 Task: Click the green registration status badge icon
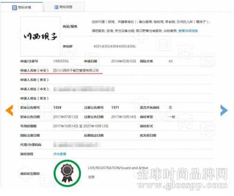point(67,173)
